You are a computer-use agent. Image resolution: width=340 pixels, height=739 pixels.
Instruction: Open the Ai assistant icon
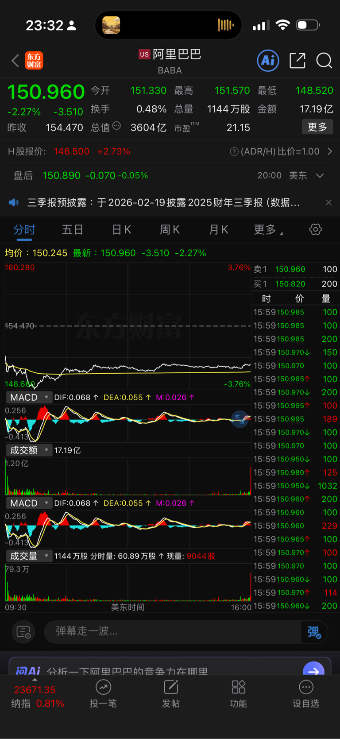pyautogui.click(x=268, y=60)
